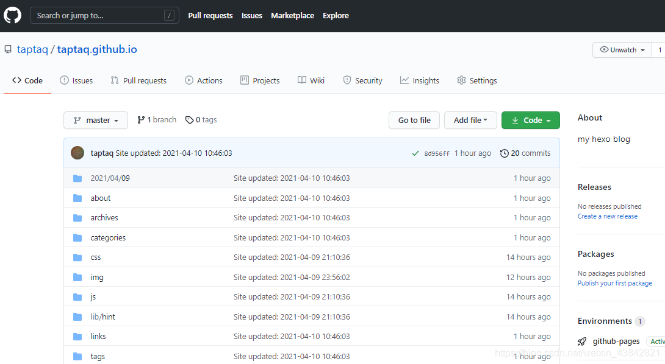
Task: View the 0 tags link
Action: 201,120
